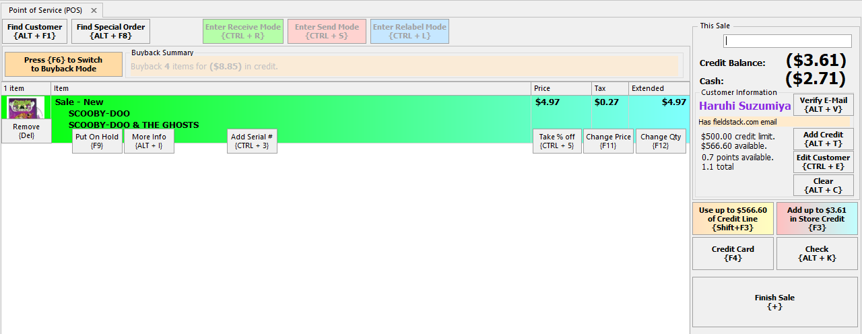Click 'Sale - New' item label

(79, 102)
